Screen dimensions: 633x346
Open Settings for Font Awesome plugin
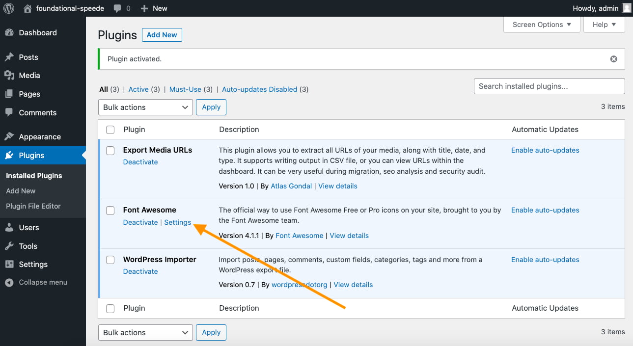click(177, 222)
